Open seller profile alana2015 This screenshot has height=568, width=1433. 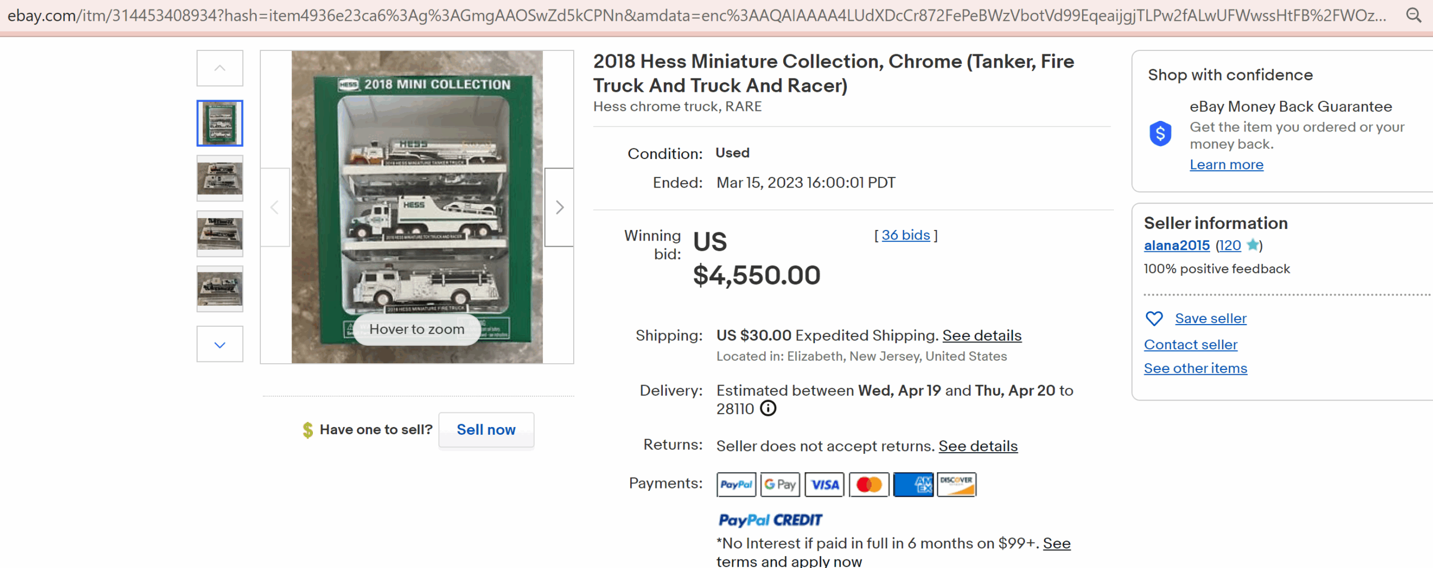1177,245
